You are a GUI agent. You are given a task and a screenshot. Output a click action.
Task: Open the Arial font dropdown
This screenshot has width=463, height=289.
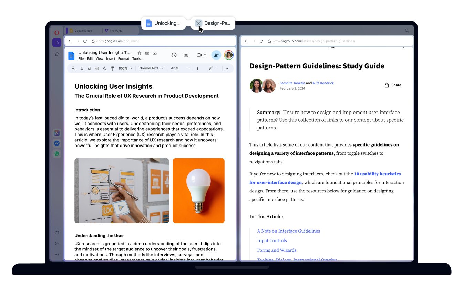pos(180,68)
